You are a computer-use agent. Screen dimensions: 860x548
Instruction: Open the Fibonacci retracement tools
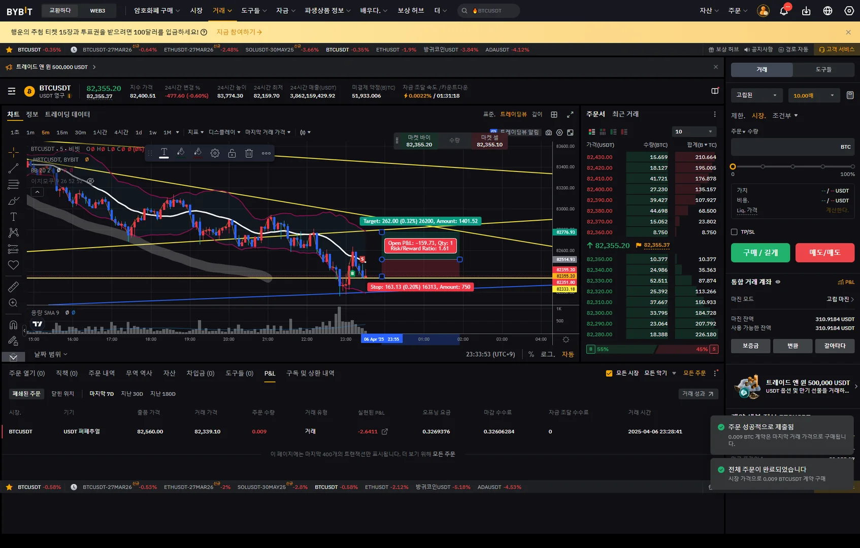pos(14,184)
